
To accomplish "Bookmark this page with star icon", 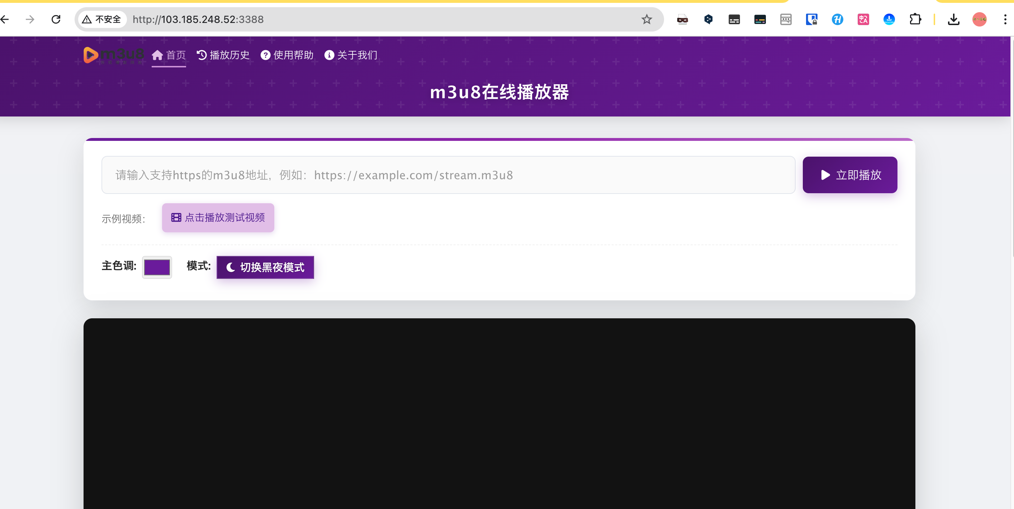I will [x=647, y=19].
